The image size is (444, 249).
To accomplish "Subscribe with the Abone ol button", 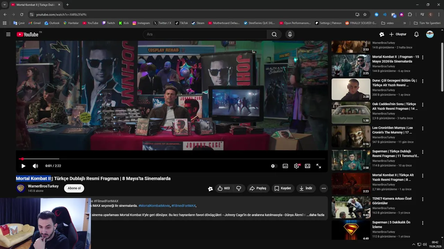I will [x=74, y=188].
